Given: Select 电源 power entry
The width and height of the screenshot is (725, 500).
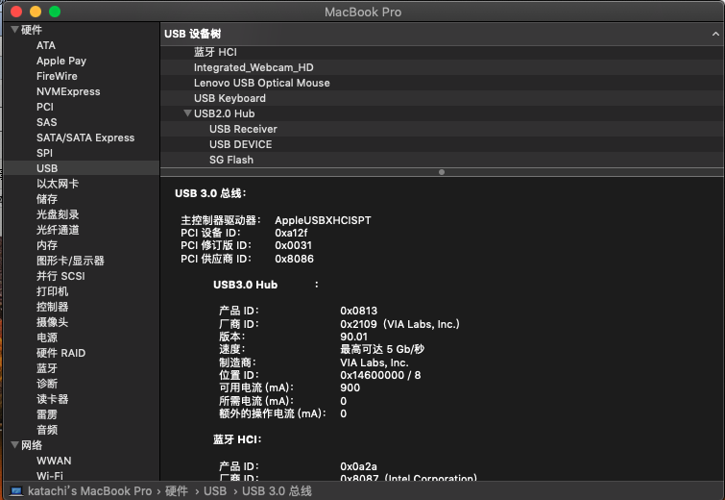Looking at the screenshot, I should coord(47,337).
